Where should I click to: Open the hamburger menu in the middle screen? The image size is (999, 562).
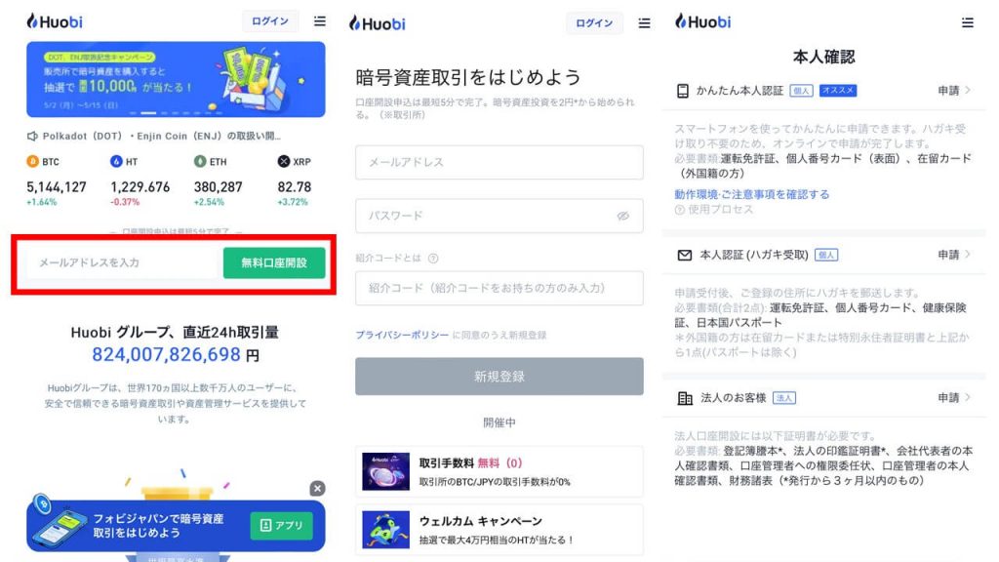pyautogui.click(x=644, y=23)
